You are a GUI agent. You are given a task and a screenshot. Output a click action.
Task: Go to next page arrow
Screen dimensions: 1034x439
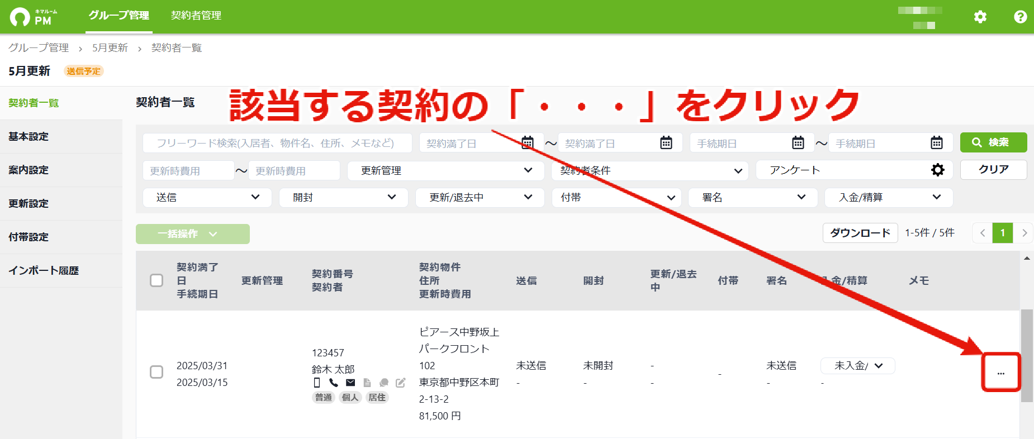click(x=1024, y=233)
